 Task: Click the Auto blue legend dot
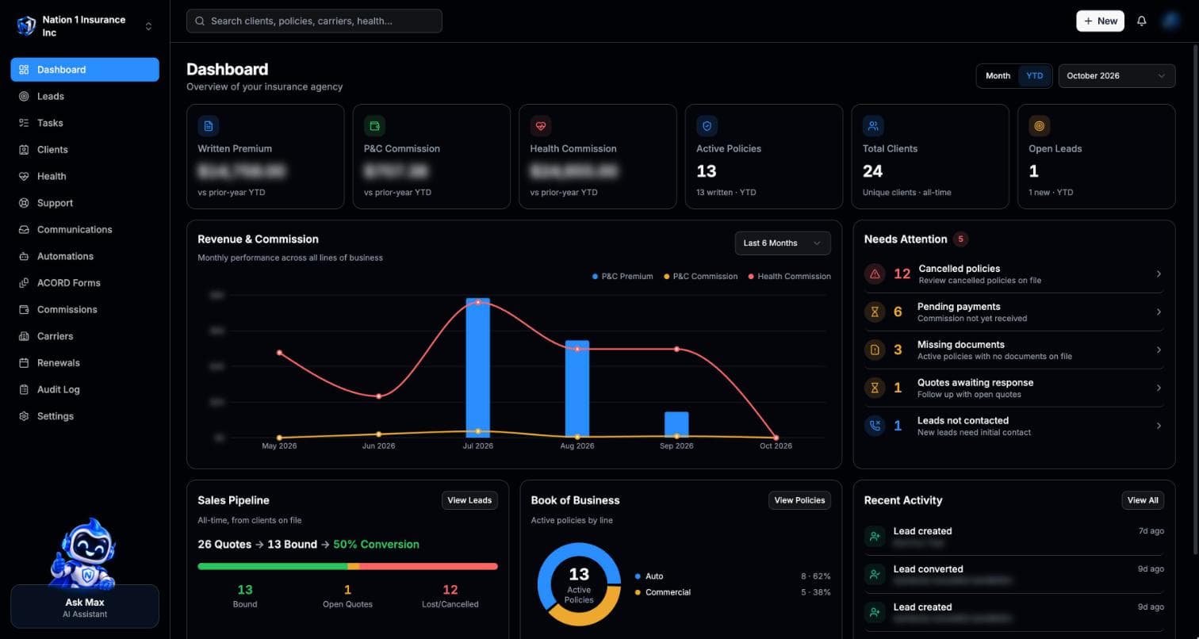[638, 576]
